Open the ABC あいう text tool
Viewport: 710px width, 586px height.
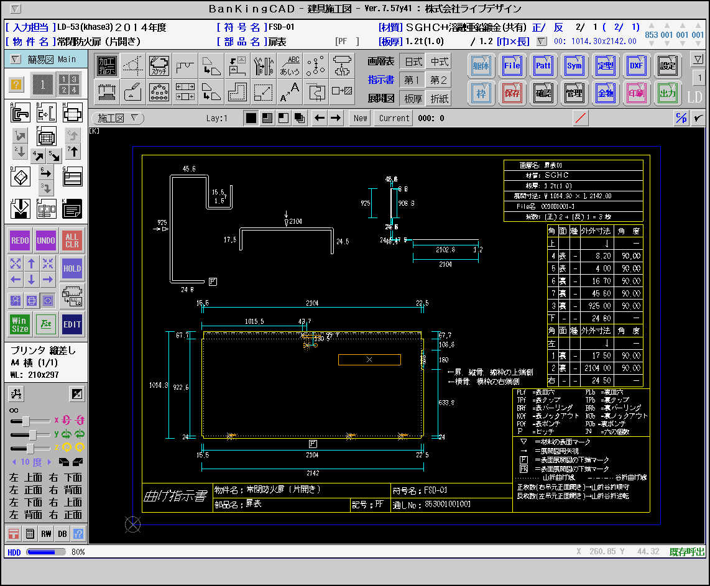pyautogui.click(x=289, y=66)
